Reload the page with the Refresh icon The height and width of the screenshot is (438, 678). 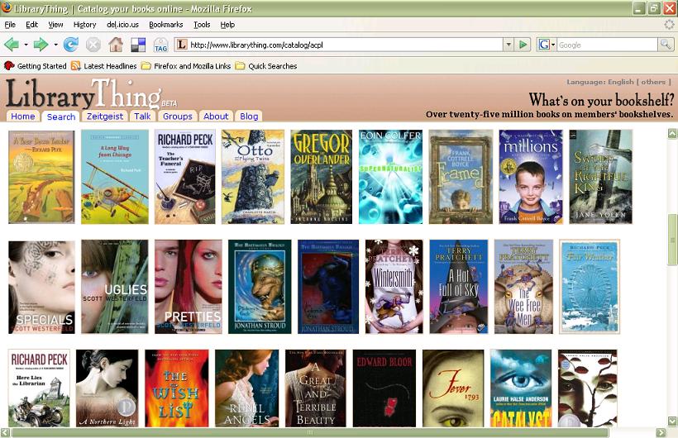pyautogui.click(x=71, y=45)
